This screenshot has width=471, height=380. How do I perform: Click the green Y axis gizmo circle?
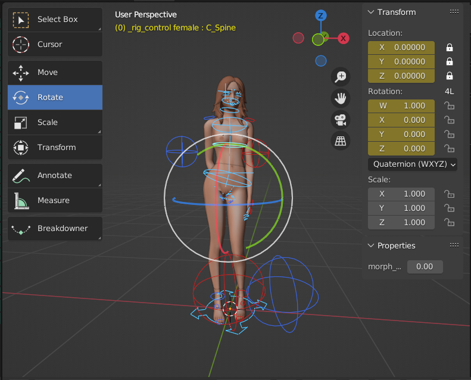click(318, 39)
